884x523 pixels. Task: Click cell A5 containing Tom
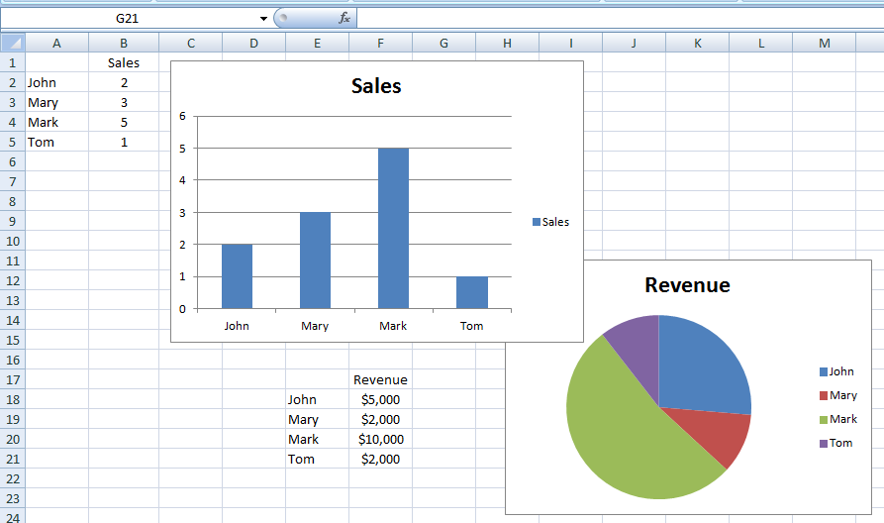click(57, 142)
